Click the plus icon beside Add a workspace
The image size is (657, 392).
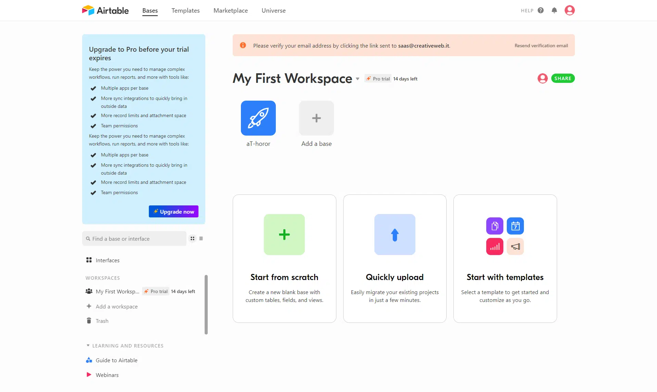(89, 306)
